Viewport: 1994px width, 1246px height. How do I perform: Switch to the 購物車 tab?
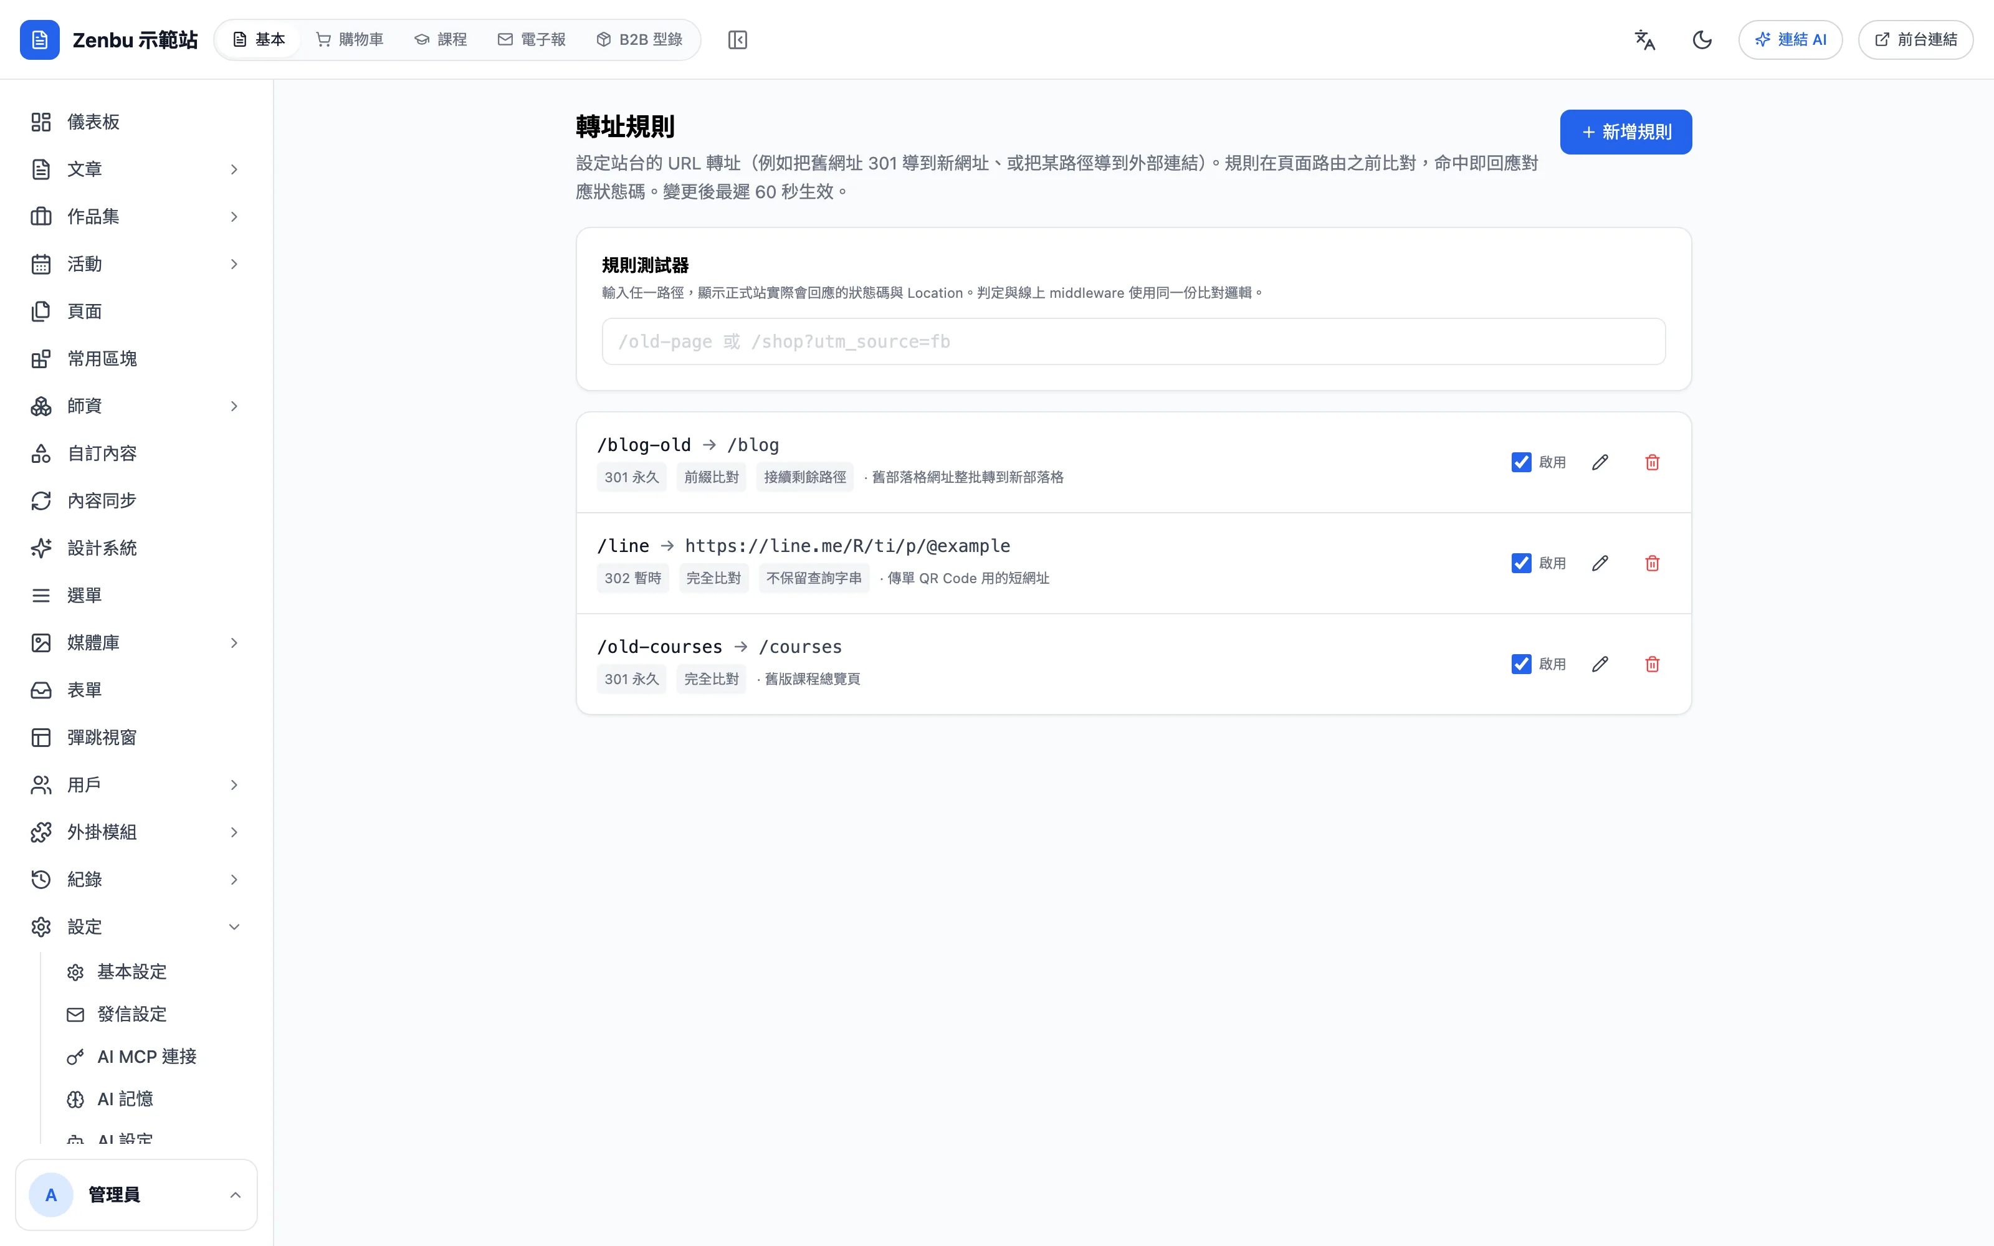point(350,39)
